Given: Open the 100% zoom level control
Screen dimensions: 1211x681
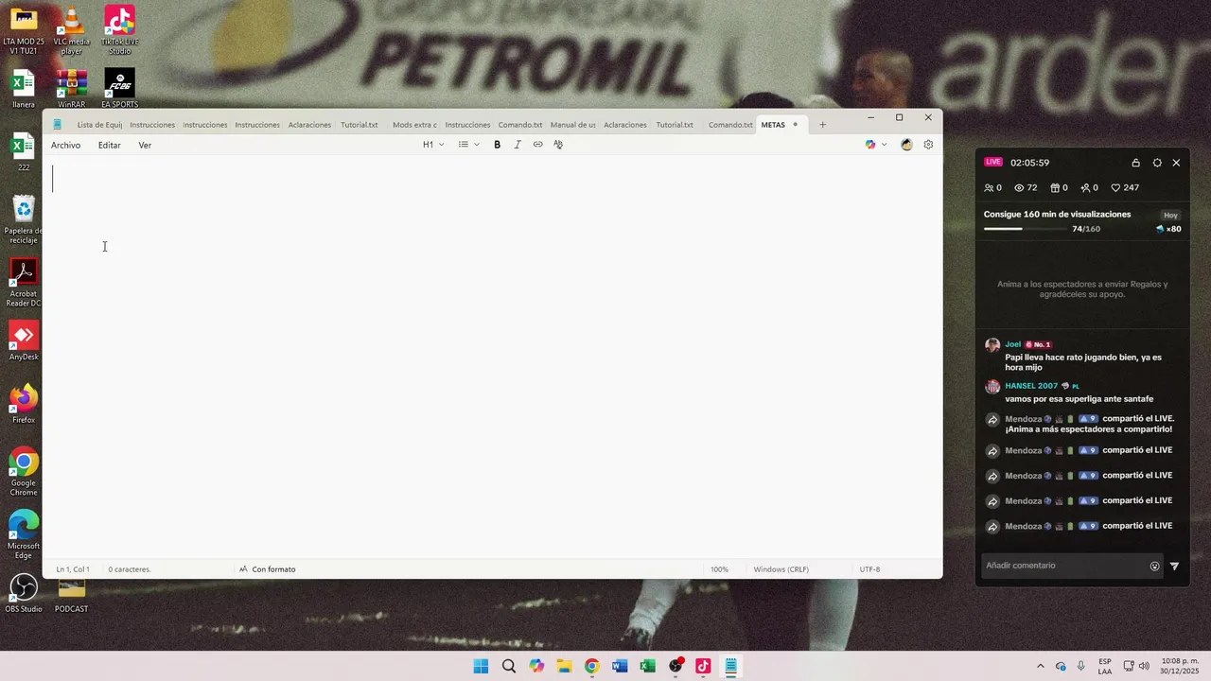Looking at the screenshot, I should (x=719, y=569).
